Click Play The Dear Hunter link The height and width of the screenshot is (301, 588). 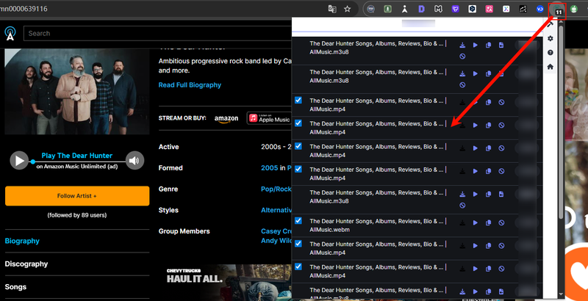pyautogui.click(x=77, y=156)
